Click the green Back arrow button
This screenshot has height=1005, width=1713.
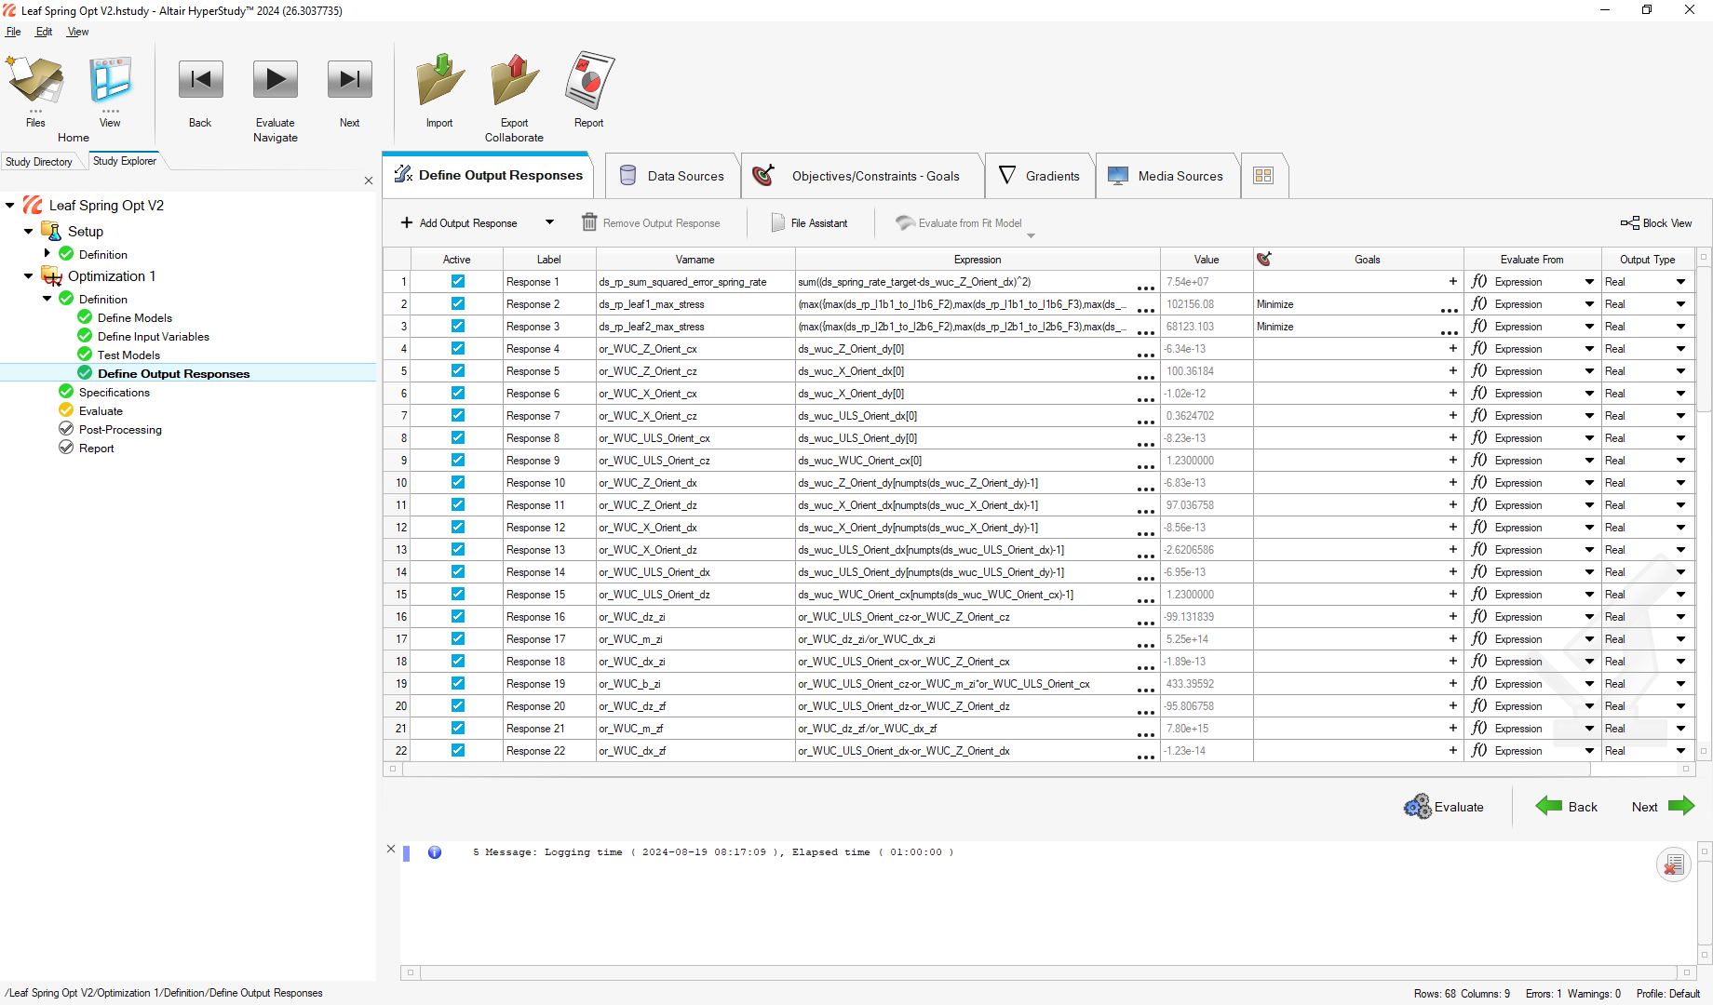click(x=1567, y=807)
